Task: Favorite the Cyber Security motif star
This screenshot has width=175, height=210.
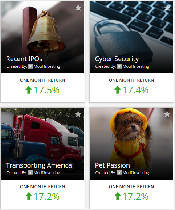Action: [x=167, y=8]
